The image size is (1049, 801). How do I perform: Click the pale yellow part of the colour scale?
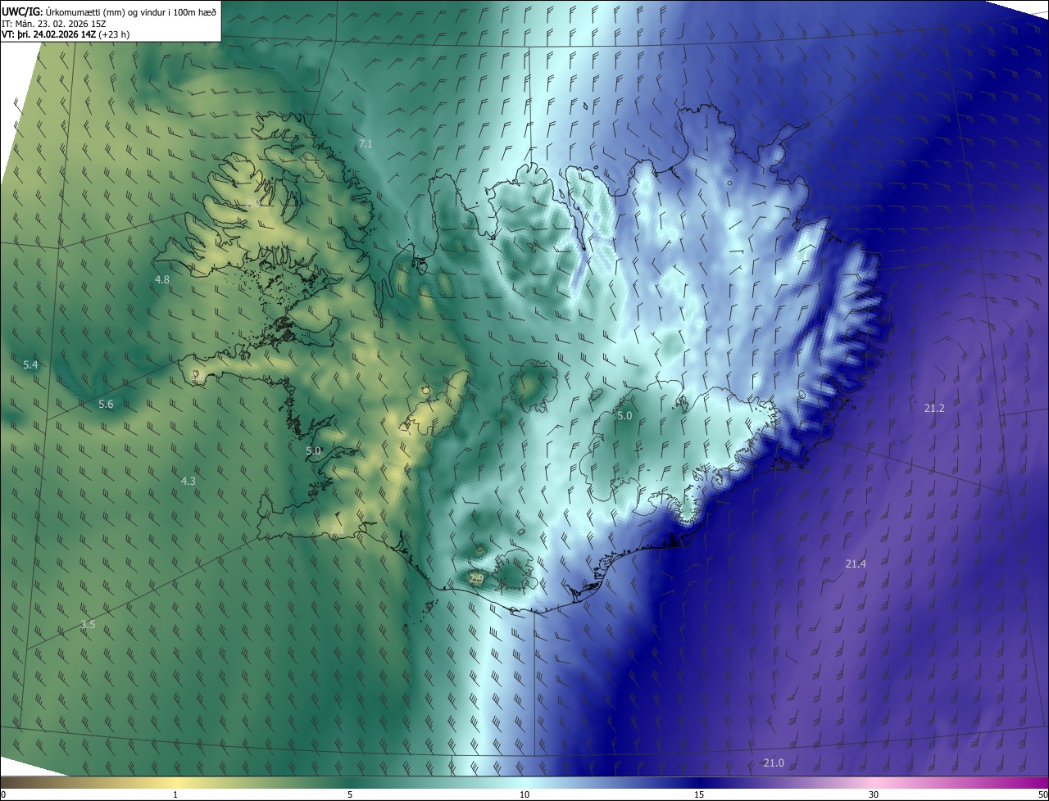(x=176, y=783)
